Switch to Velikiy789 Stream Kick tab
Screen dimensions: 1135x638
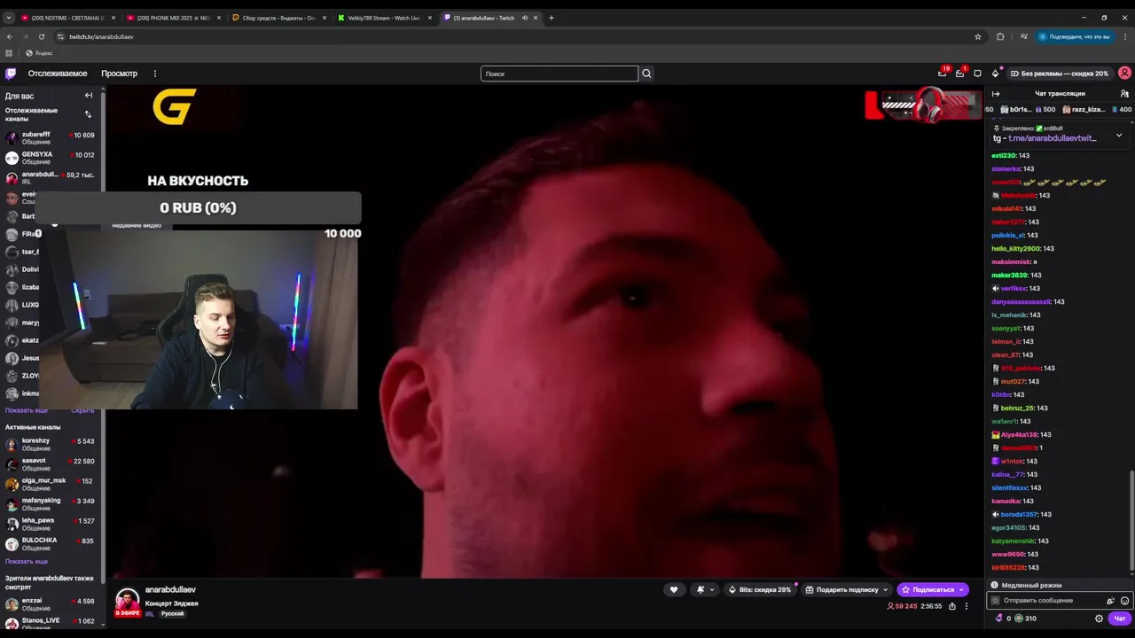tap(385, 18)
